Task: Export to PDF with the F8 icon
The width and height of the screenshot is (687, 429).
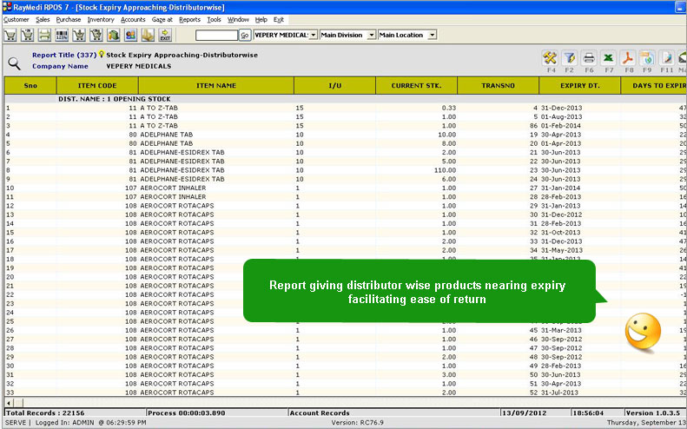Action: [628, 58]
